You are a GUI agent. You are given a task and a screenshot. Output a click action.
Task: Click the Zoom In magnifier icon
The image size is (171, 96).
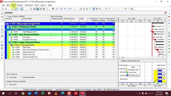(106, 9)
